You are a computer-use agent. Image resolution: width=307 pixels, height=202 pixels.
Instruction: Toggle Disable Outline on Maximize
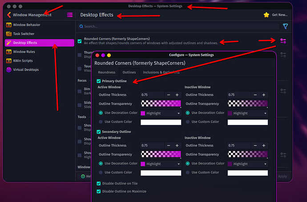[98, 191]
